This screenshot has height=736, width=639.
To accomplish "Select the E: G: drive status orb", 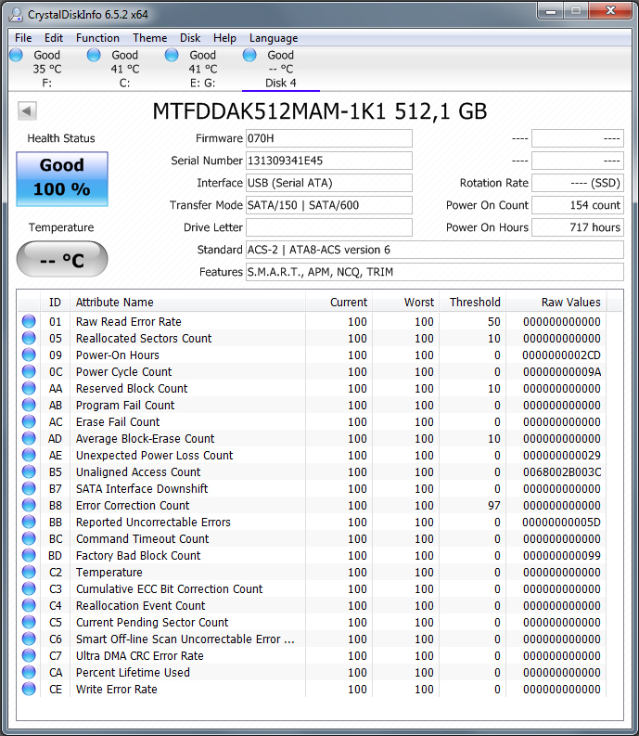I will click(172, 55).
